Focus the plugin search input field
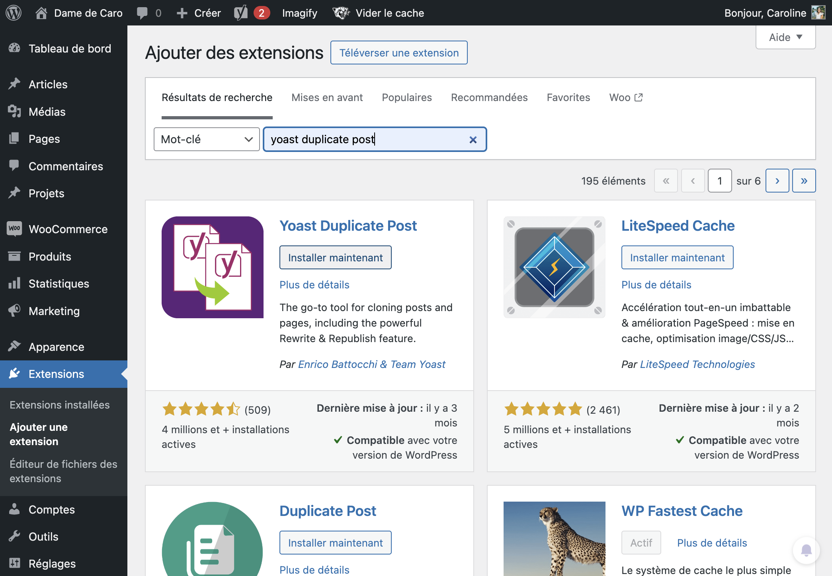Image resolution: width=832 pixels, height=576 pixels. pyautogui.click(x=375, y=139)
